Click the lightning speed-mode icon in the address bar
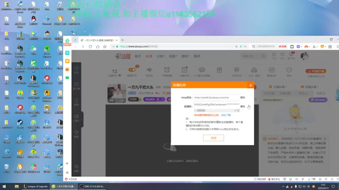Image resolution: width=339 pixels, height=190 pixels. click(241, 46)
